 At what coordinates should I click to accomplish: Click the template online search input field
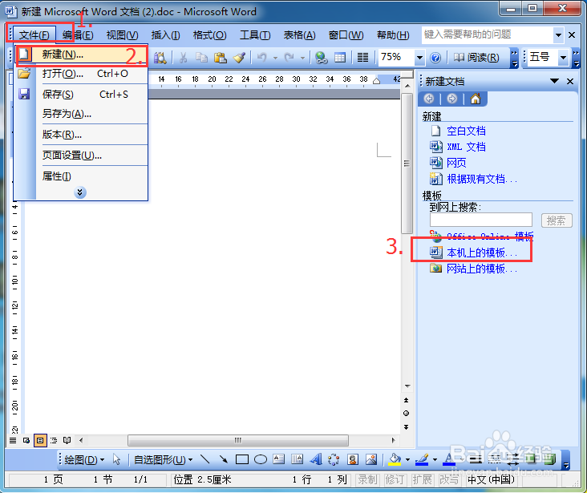coord(480,220)
